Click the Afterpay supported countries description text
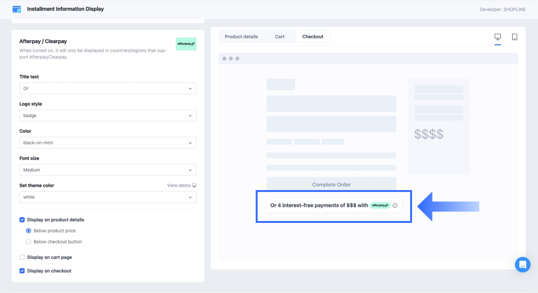Screen dimensions: 538x293 [93, 54]
